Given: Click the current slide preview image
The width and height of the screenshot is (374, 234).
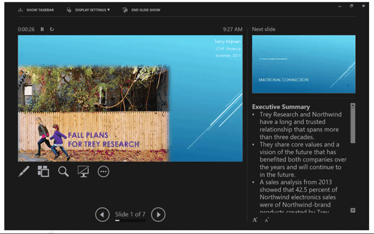Looking at the screenshot, I should pyautogui.click(x=130, y=99).
